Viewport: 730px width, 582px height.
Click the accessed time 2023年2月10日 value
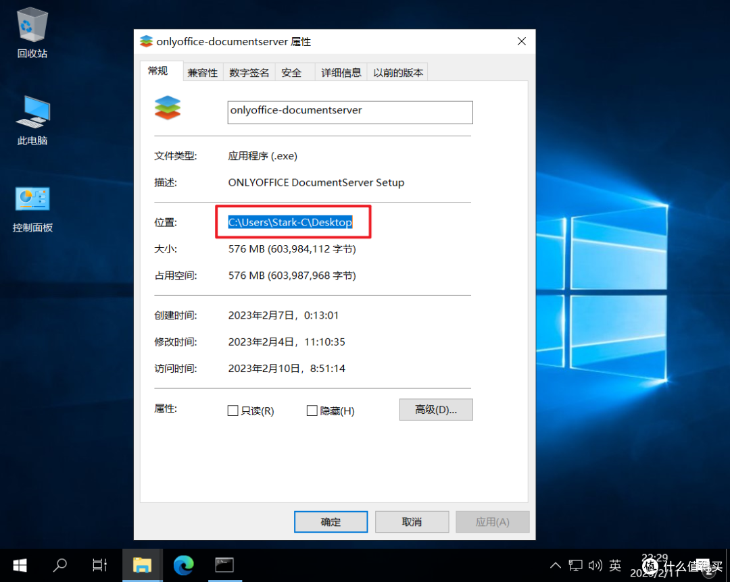287,369
